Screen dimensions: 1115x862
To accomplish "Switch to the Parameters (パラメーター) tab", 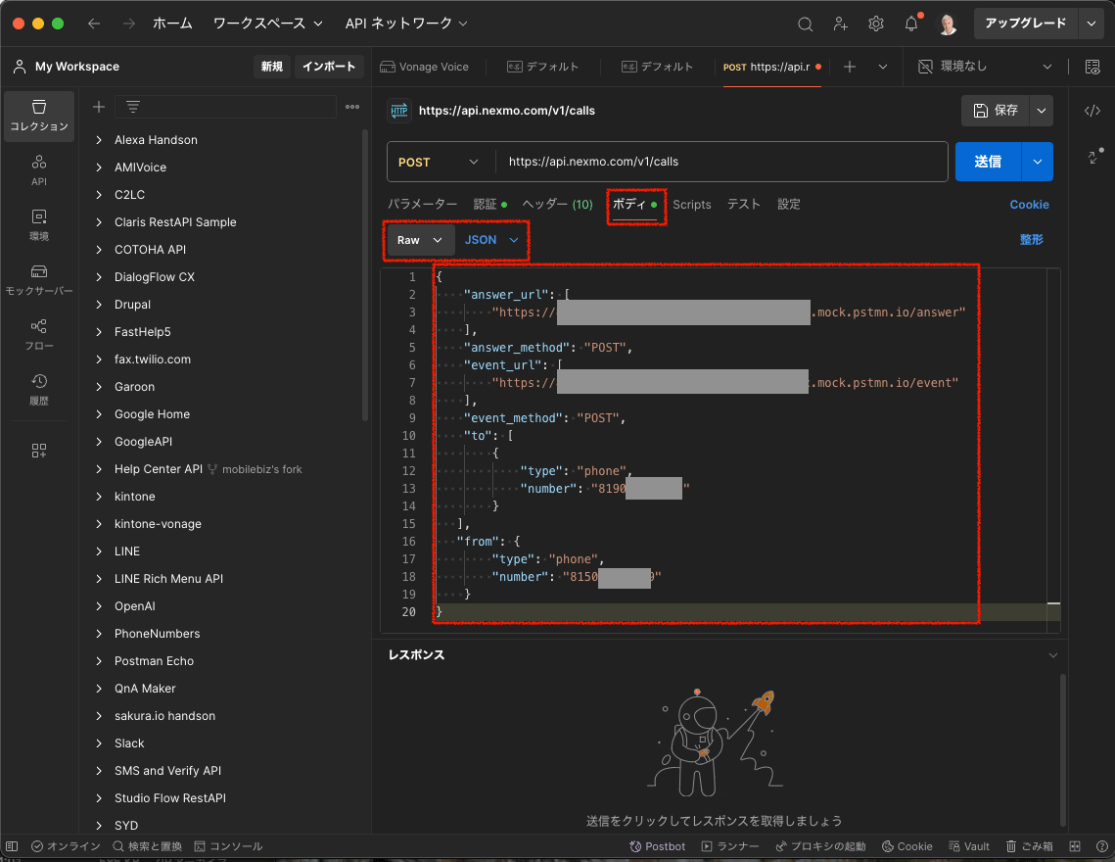I will (x=422, y=205).
